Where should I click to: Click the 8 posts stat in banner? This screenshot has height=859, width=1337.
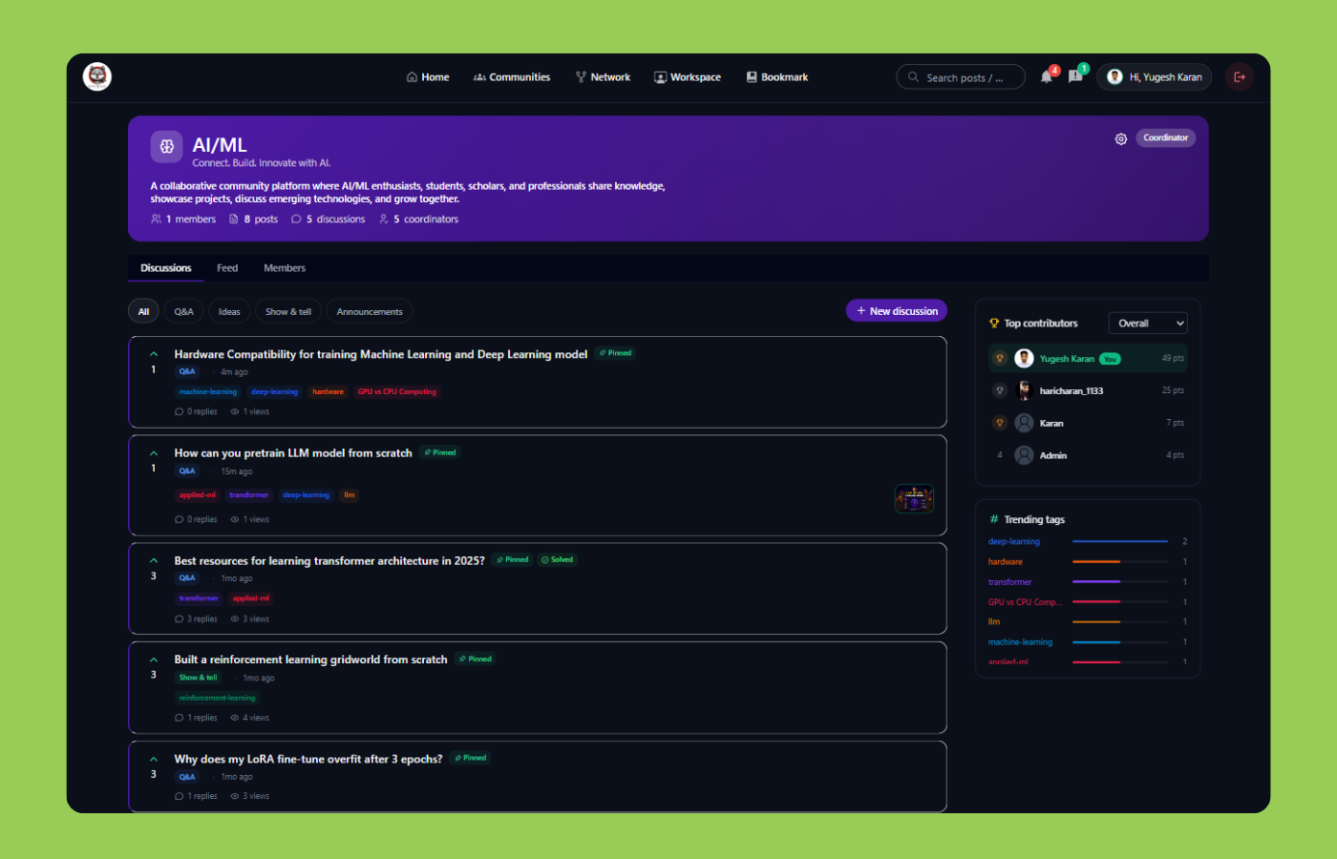254,220
